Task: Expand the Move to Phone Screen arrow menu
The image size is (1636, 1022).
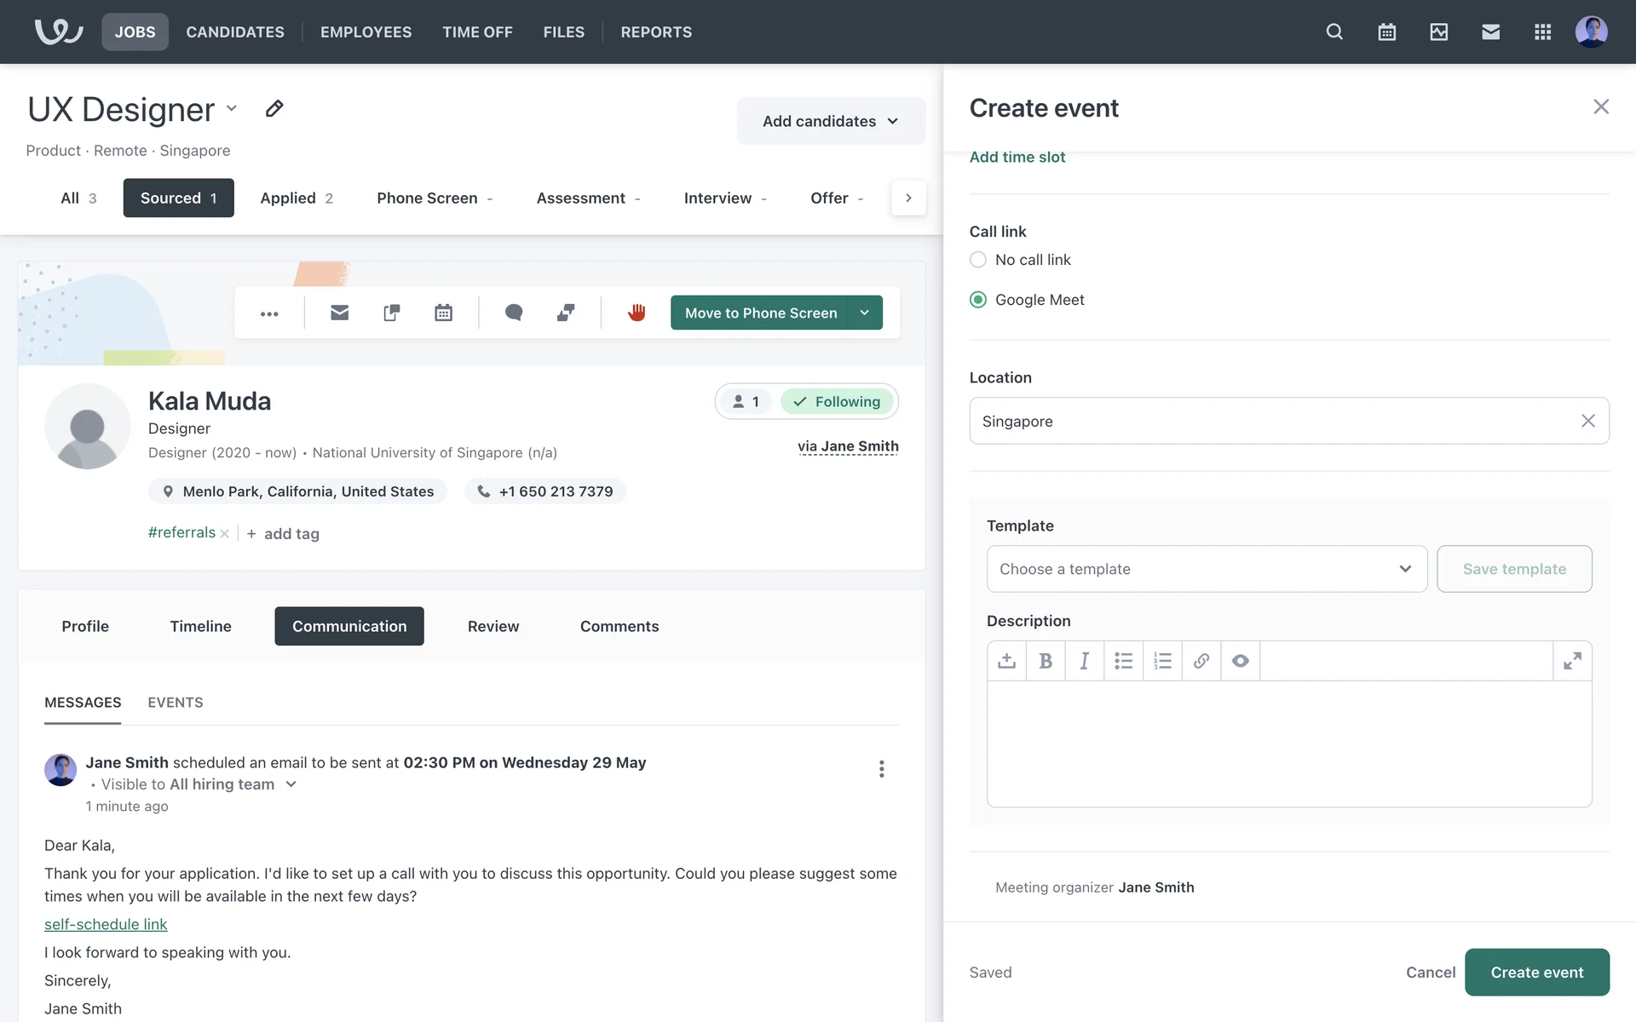Action: [x=865, y=313]
